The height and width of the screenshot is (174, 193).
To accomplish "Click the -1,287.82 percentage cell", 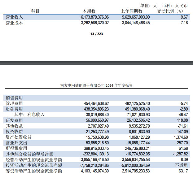I will coord(180,154).
